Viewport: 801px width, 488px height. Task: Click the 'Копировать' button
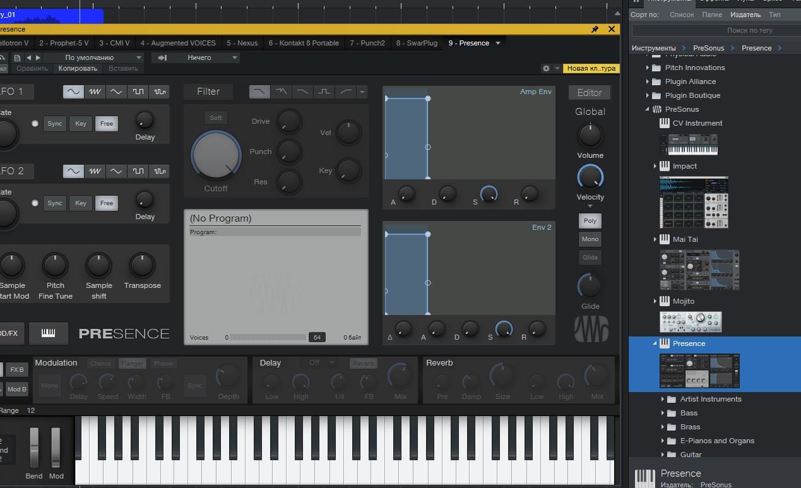[x=78, y=68]
